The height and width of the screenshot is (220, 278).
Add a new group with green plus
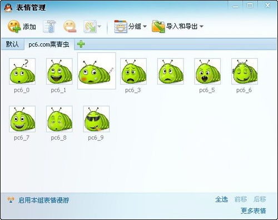click(81, 44)
